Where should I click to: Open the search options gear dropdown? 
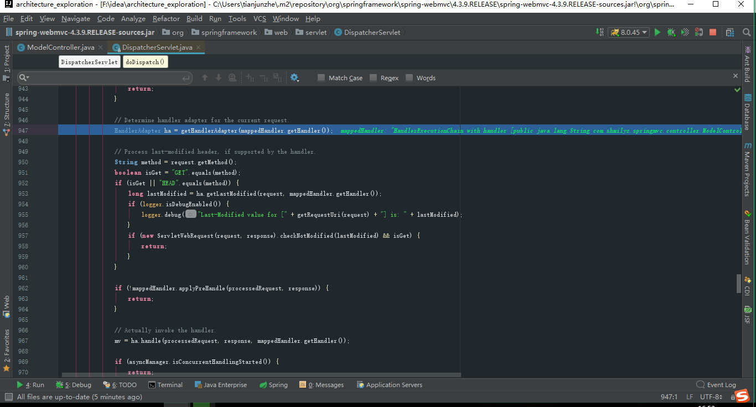click(x=294, y=77)
